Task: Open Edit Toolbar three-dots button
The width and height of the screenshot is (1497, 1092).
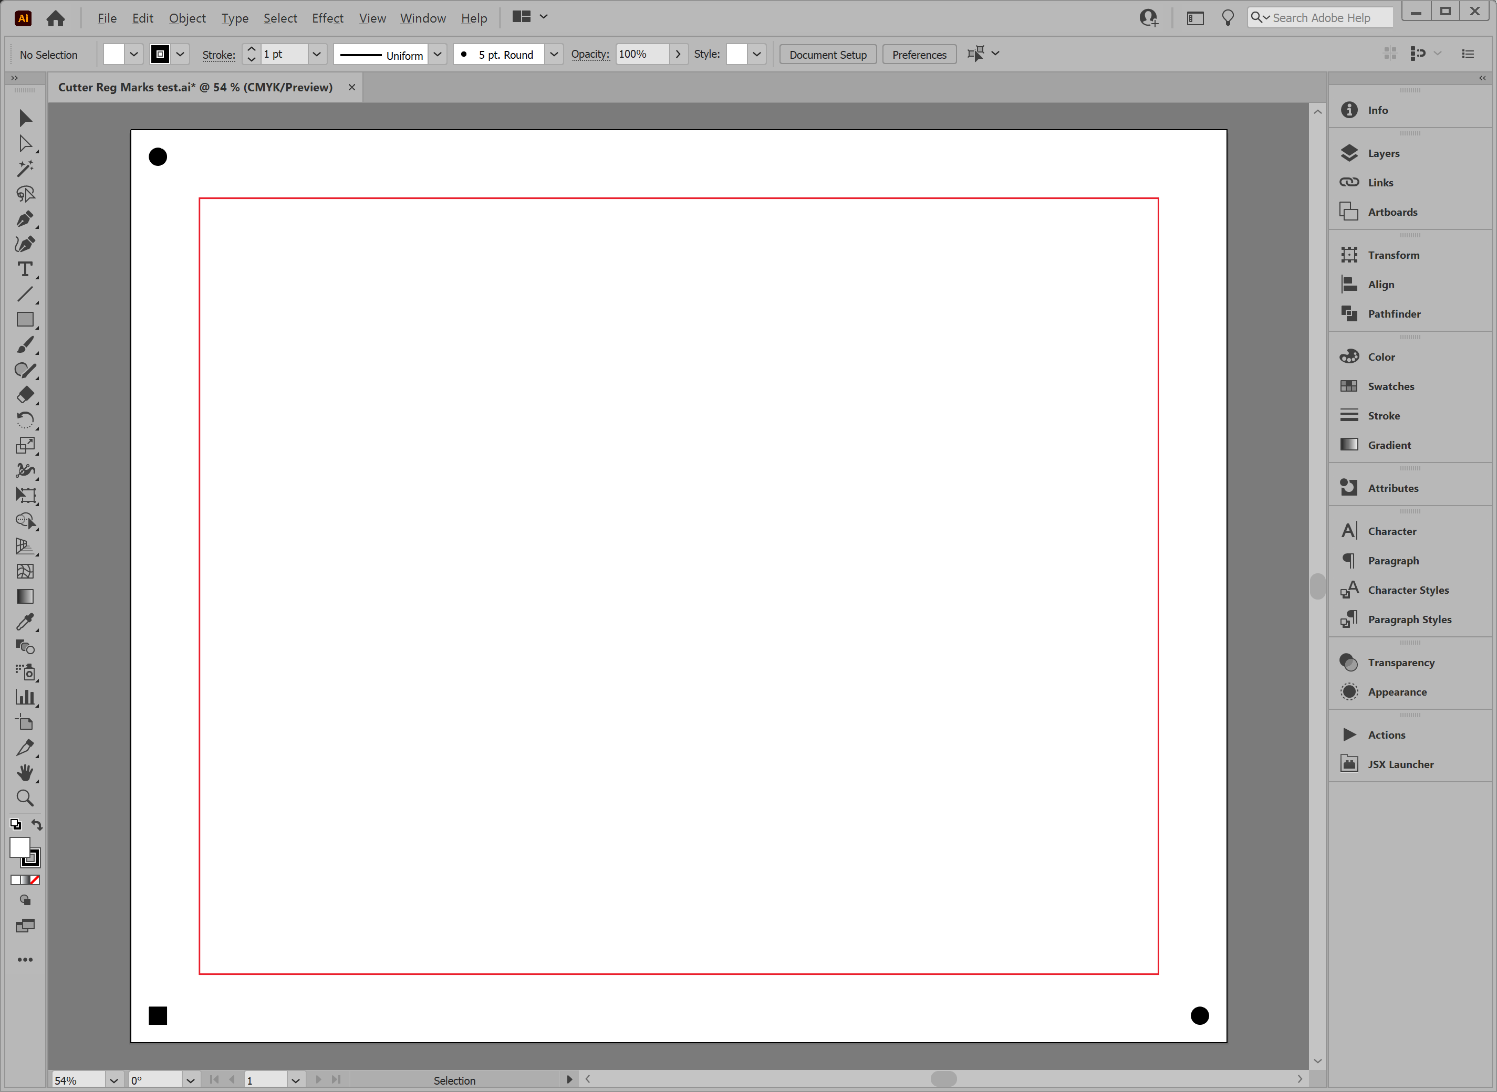Action: pos(25,960)
